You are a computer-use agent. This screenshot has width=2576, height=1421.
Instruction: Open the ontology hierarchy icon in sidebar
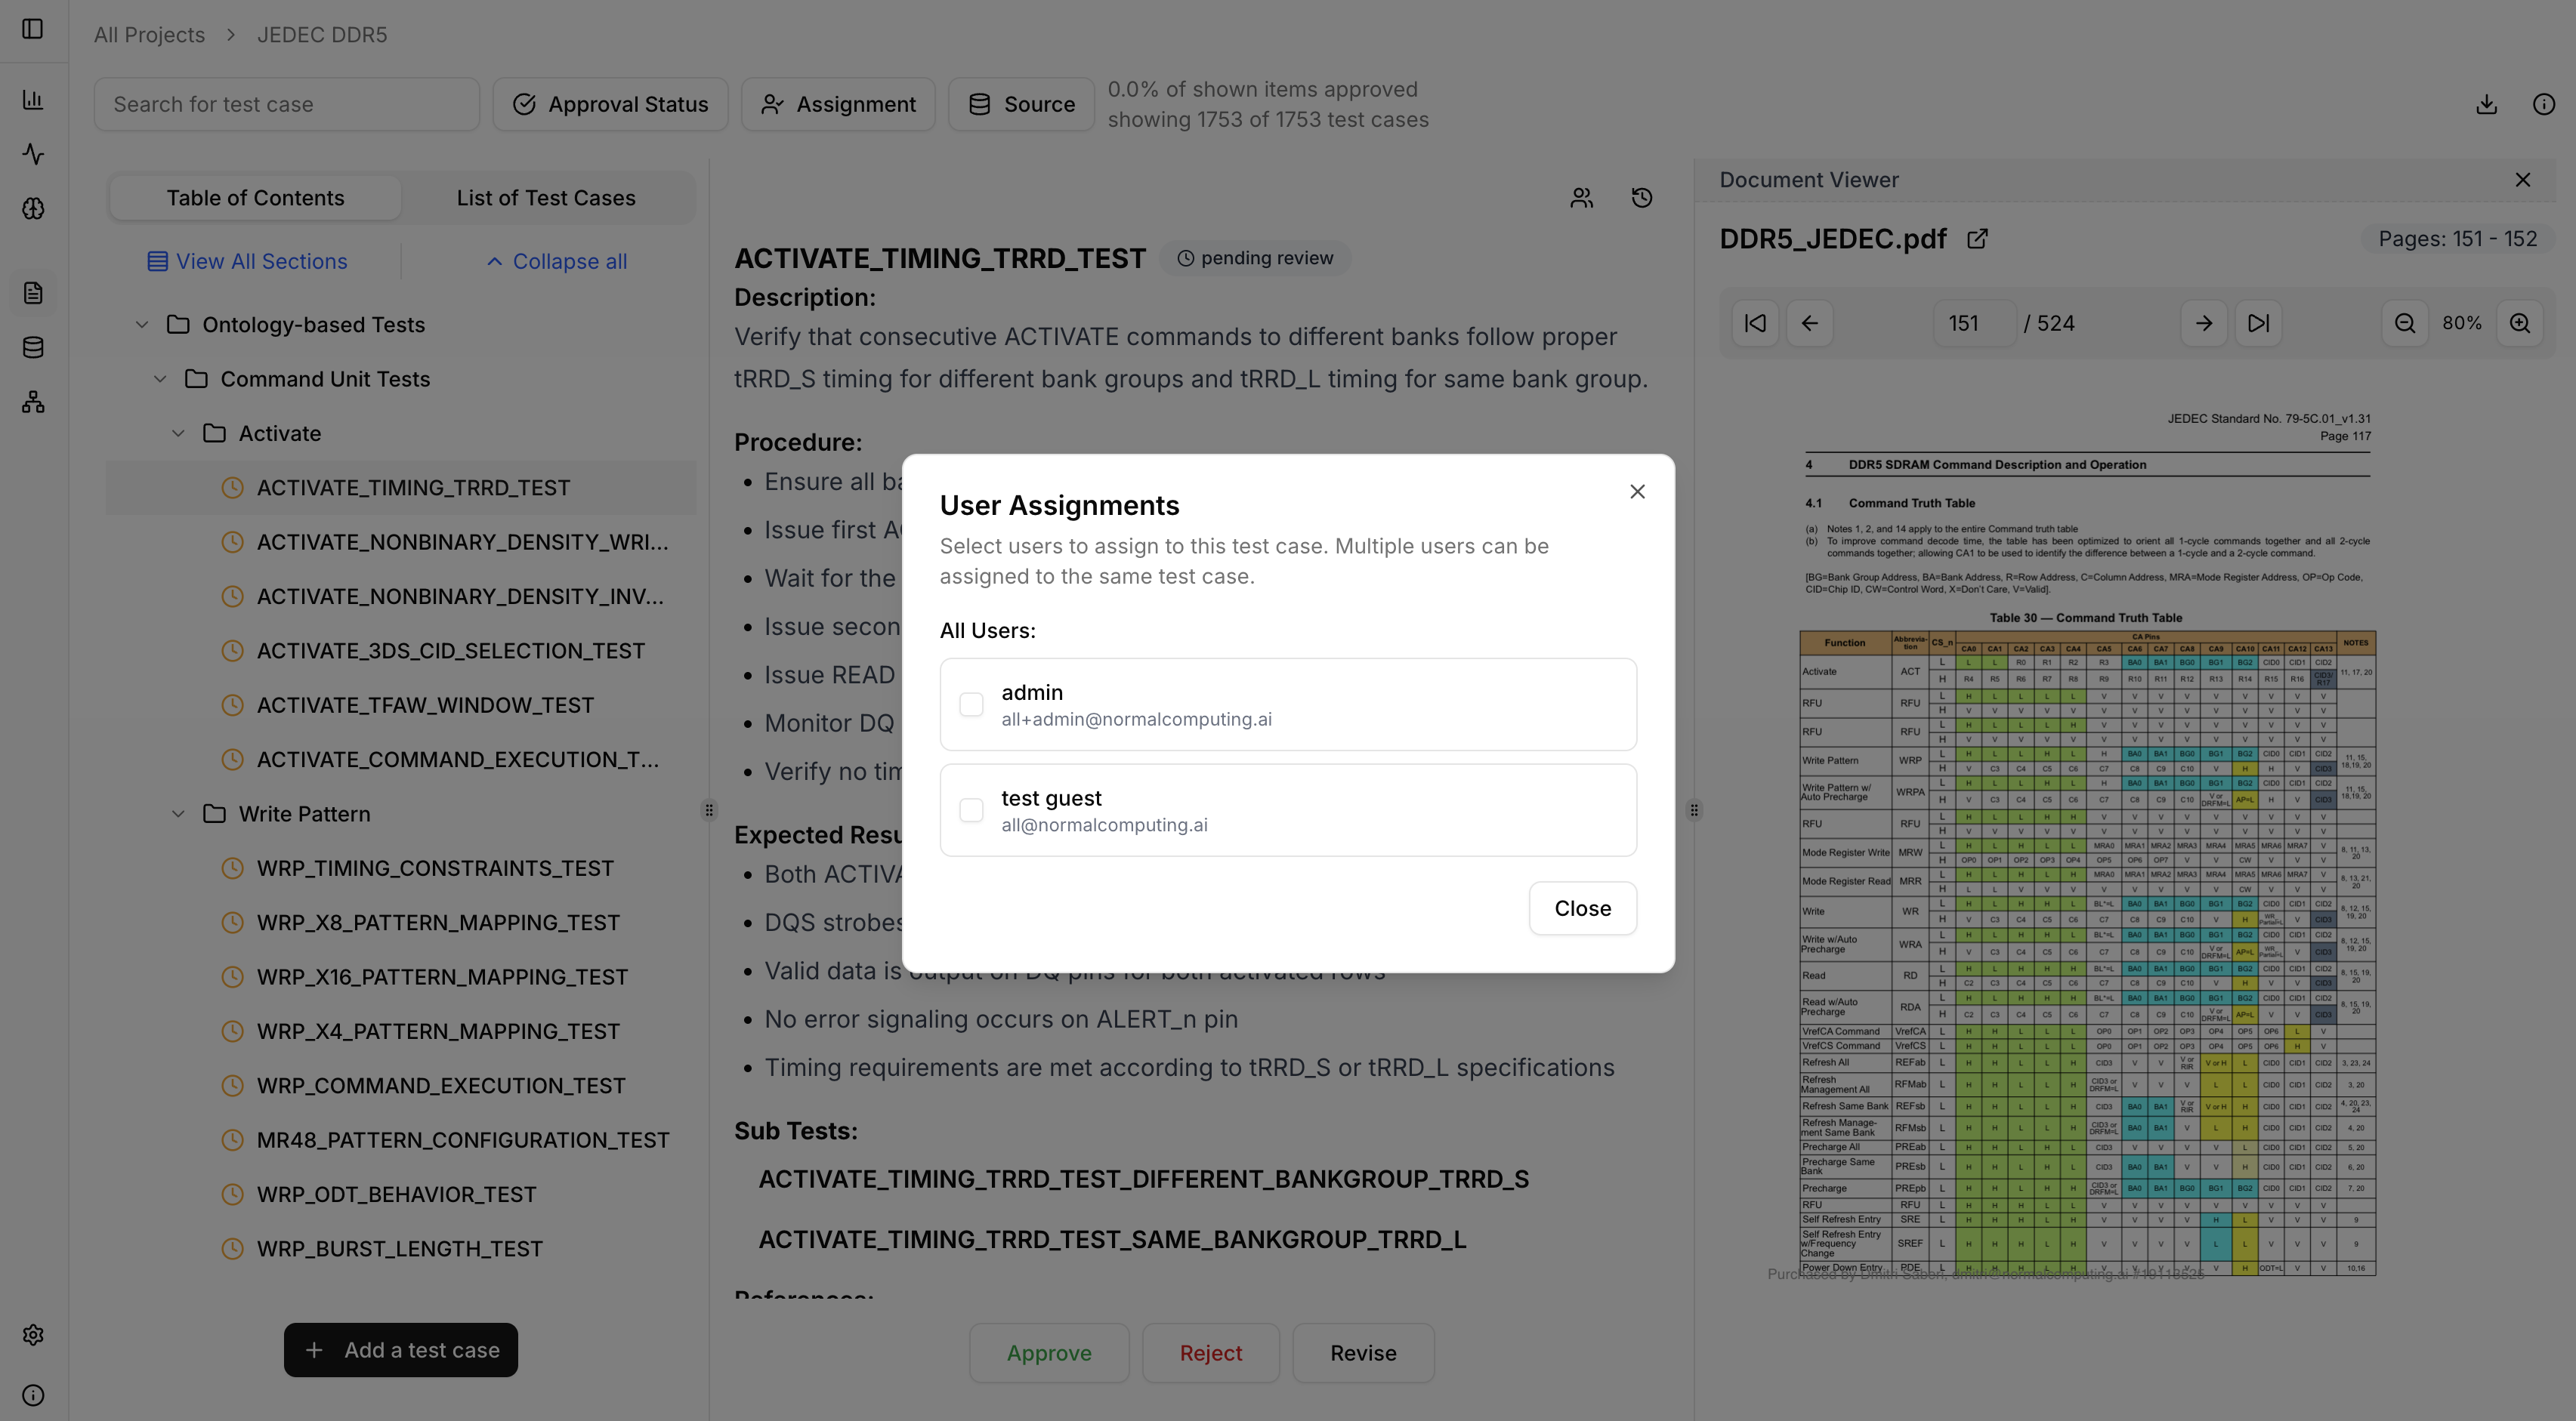pos(34,402)
